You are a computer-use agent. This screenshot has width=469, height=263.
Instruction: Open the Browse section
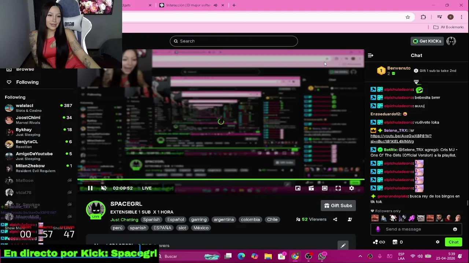pos(25,69)
